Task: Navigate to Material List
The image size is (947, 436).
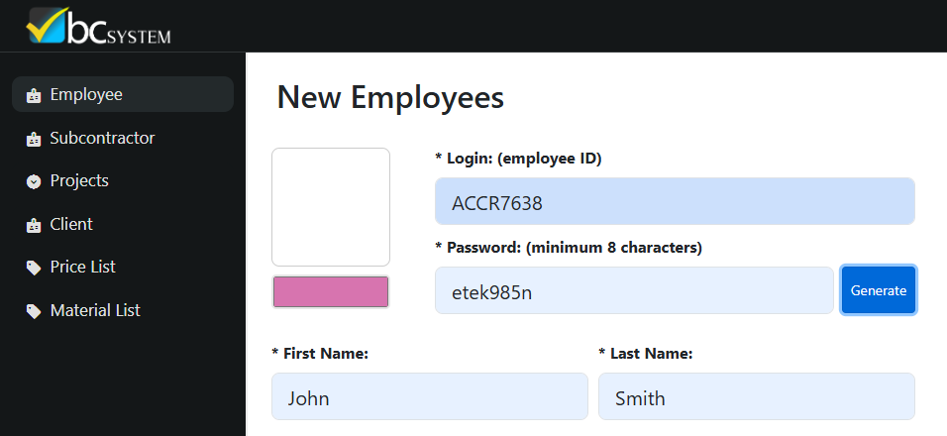Action: coord(123,310)
